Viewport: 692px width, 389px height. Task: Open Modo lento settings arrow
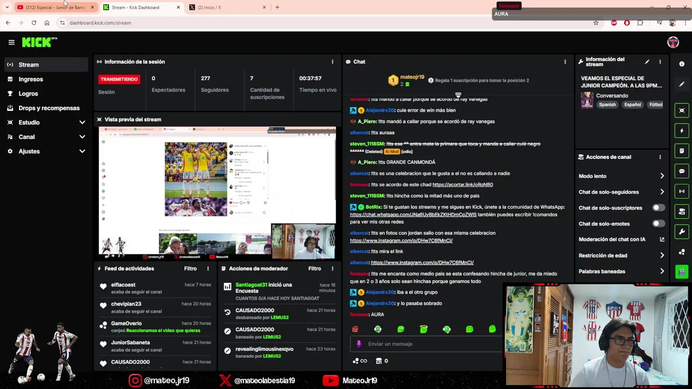pos(662,176)
